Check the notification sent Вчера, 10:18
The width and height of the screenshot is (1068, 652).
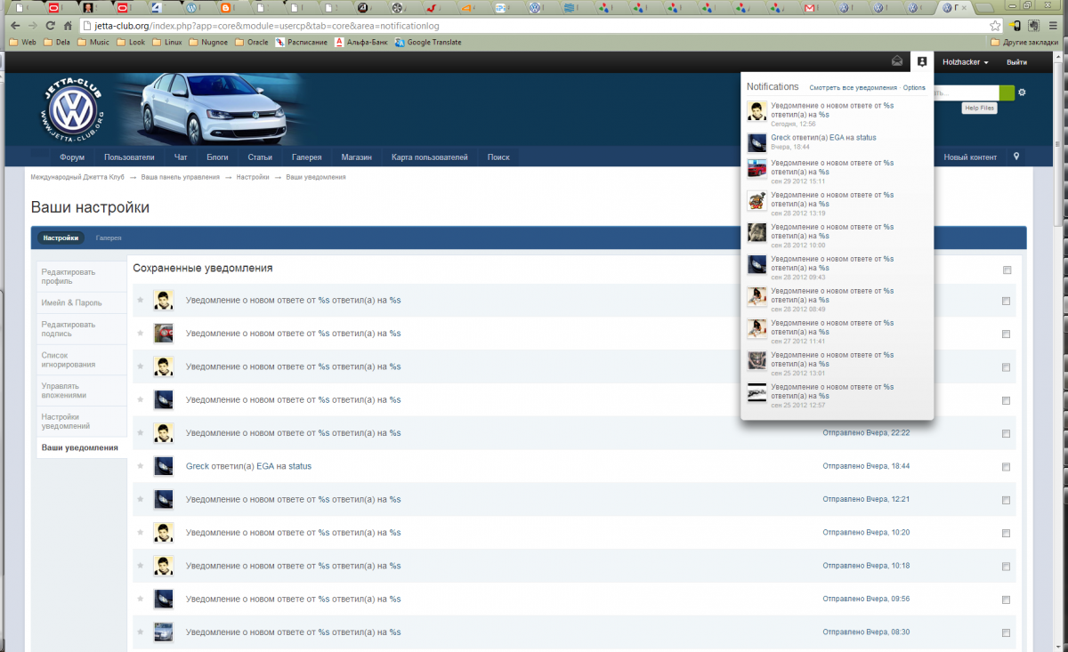pos(1007,567)
